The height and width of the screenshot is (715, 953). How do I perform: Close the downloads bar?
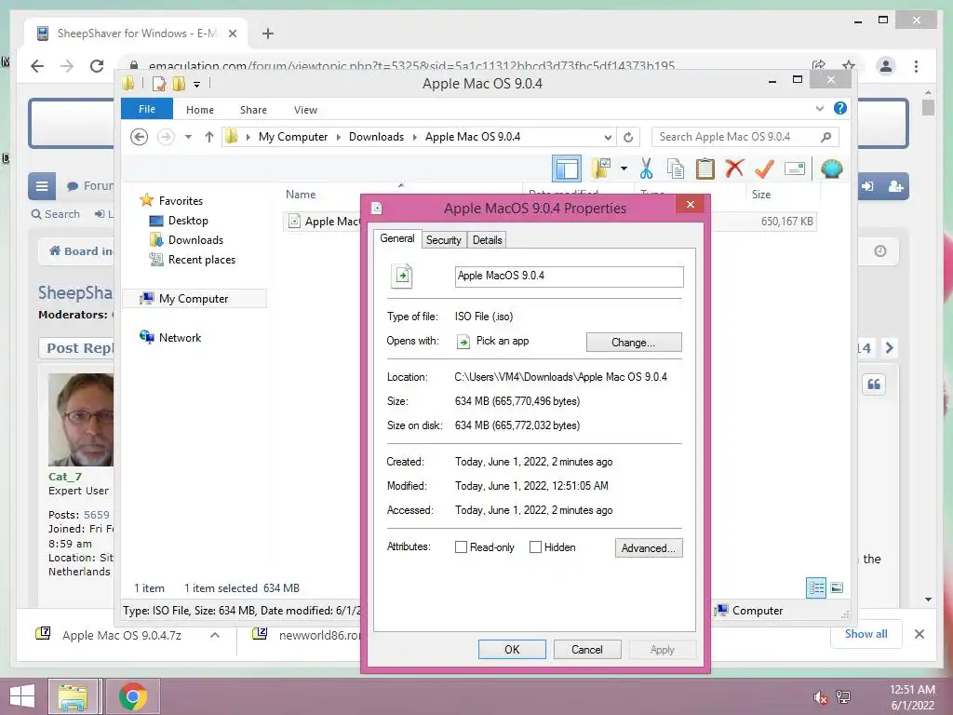[x=919, y=634]
